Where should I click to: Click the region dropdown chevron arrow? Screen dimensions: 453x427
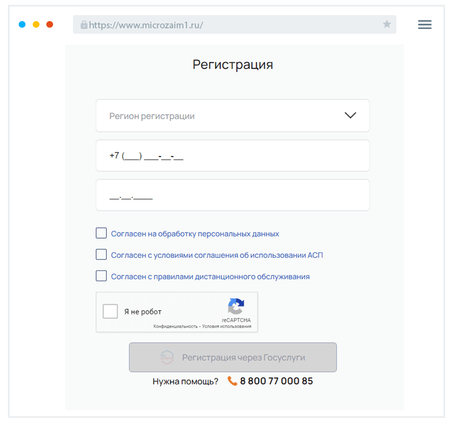(x=350, y=116)
